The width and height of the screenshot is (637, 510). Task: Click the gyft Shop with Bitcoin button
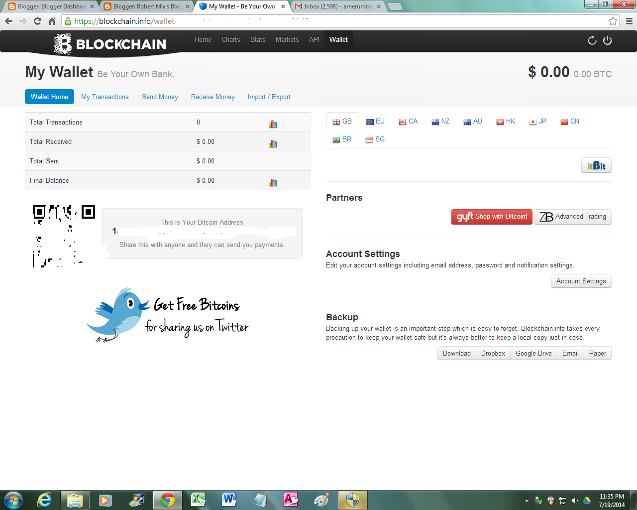(492, 217)
